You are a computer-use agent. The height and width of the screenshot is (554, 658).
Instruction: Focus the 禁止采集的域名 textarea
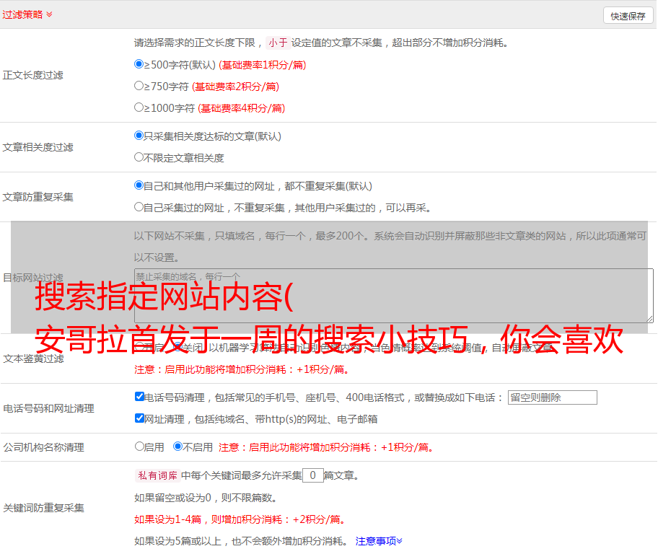coord(394,296)
